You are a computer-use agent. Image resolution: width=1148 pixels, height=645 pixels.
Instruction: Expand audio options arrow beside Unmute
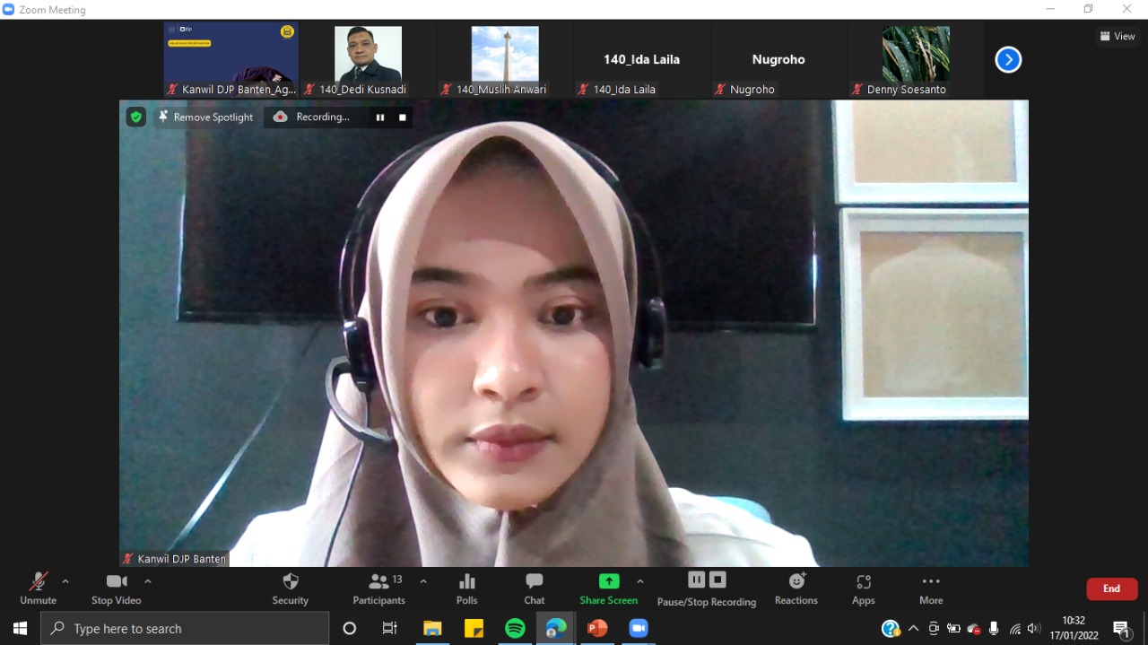[65, 581]
